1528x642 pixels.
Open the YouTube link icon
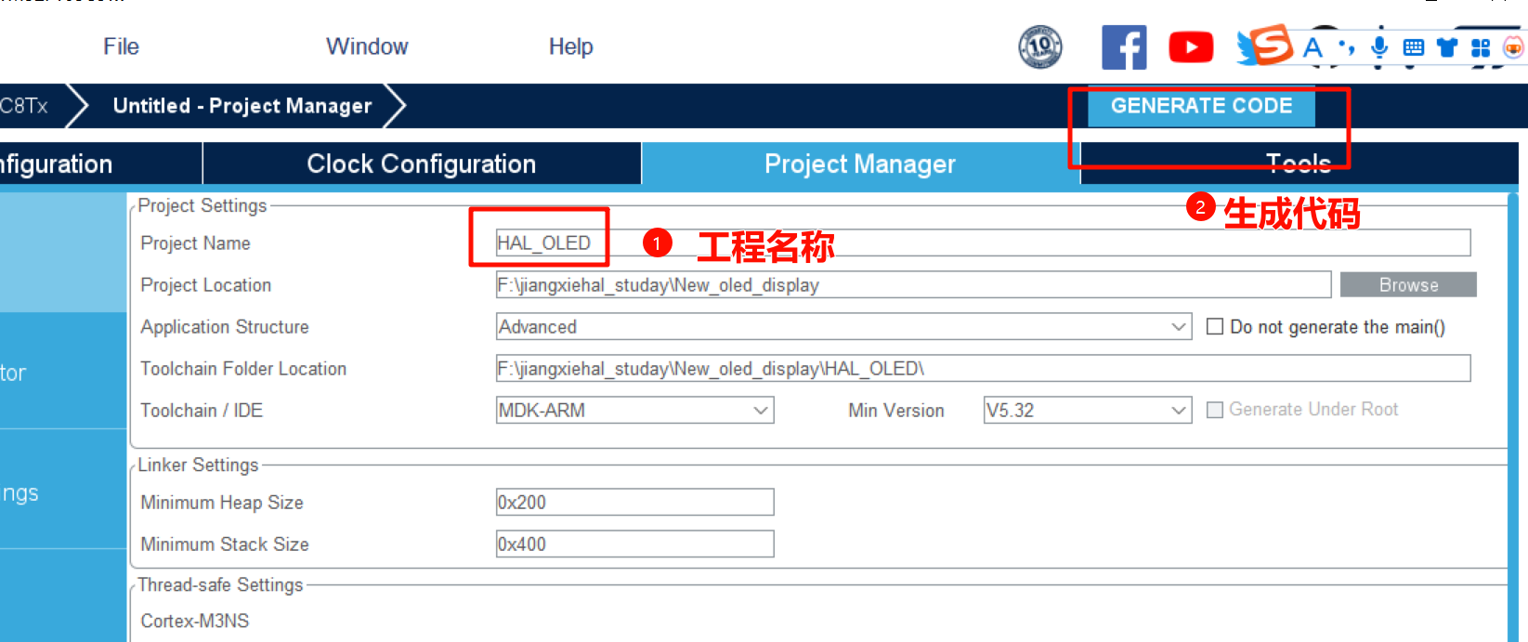tap(1191, 47)
